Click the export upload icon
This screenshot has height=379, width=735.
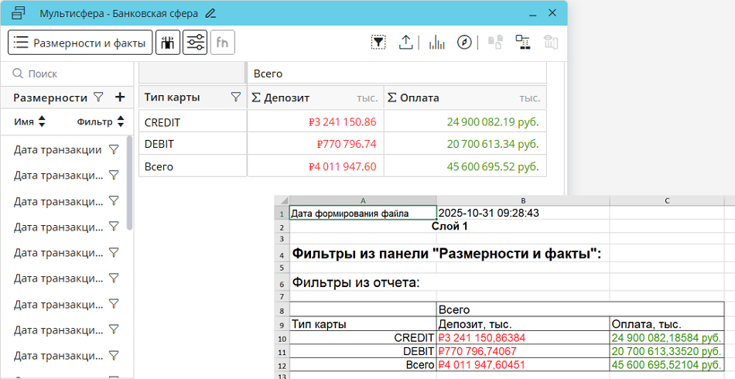(406, 43)
